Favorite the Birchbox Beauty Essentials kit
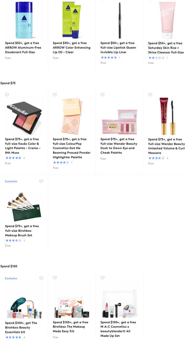Image resolution: width=185 pixels, height=339 pixels. point(41,278)
